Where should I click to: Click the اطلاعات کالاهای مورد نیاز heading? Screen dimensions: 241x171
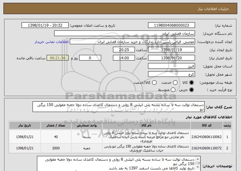click(209, 117)
